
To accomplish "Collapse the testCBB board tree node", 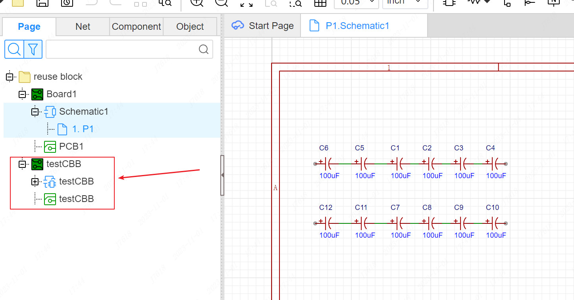I will tap(22, 164).
